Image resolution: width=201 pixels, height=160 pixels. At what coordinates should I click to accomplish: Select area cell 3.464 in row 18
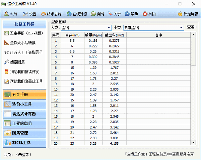click(114, 133)
